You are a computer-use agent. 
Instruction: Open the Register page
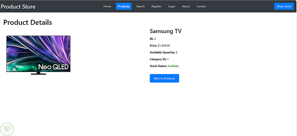click(x=157, y=6)
